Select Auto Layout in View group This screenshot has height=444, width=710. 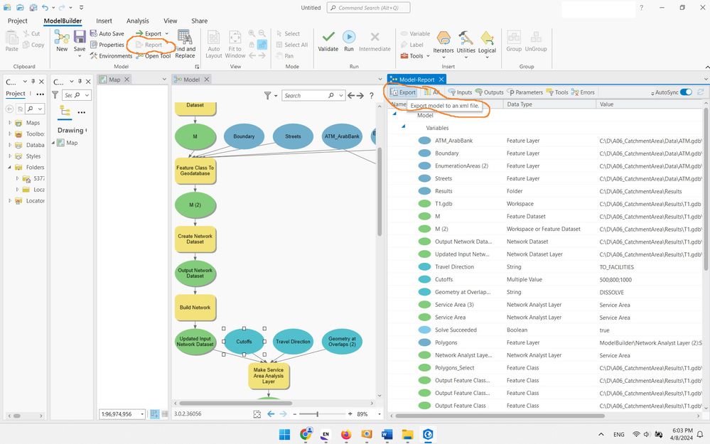(214, 44)
